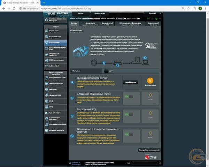The height and width of the screenshot is (167, 209).
Task: Open Брандмауэр in the sidebar
Action: click(x=55, y=113)
